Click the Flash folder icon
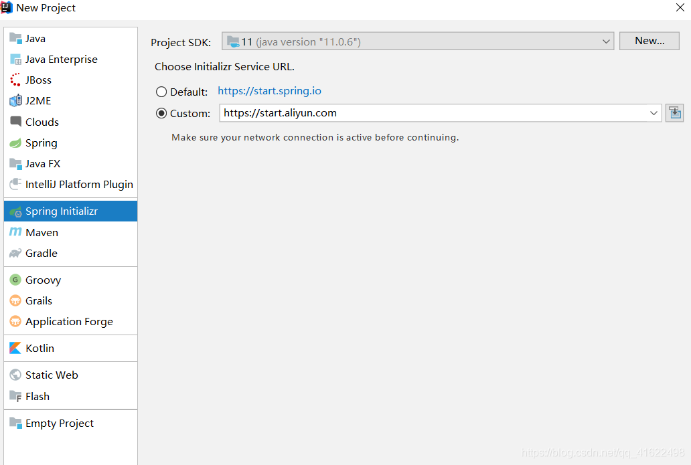This screenshot has height=465, width=691. 15,396
